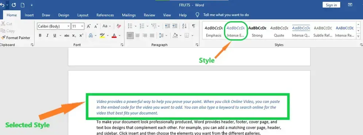The height and width of the screenshot is (135, 363).
Task: Apply paragraph shading paint bucket
Action: pos(175,36)
